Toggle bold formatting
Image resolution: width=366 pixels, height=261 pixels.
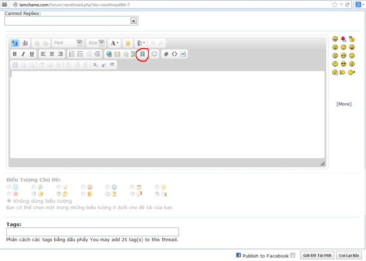(x=15, y=54)
